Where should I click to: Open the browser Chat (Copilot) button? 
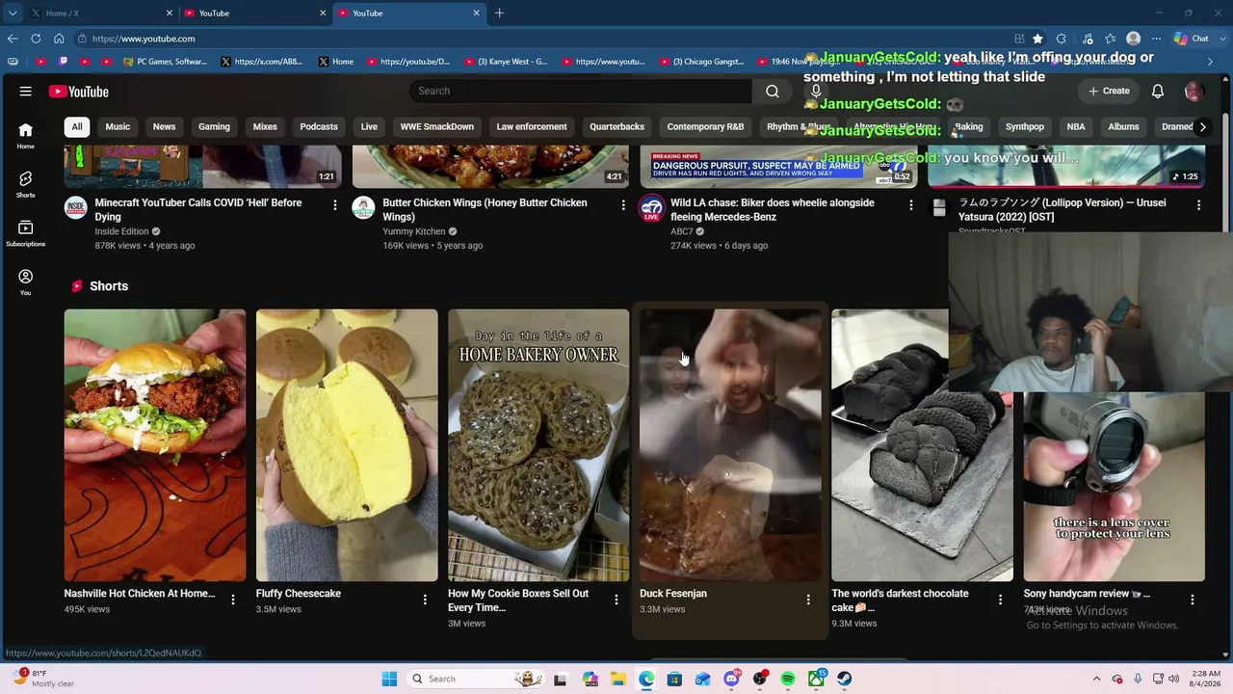tap(1192, 39)
